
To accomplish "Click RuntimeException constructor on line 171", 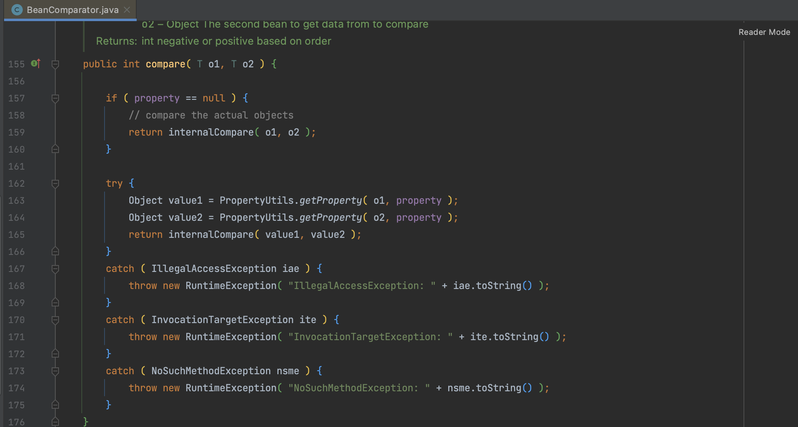I will click(231, 337).
